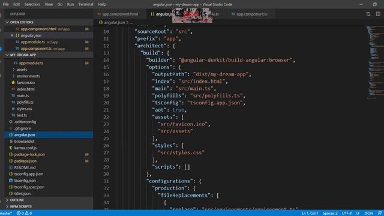Click the master branch status item

point(6,214)
